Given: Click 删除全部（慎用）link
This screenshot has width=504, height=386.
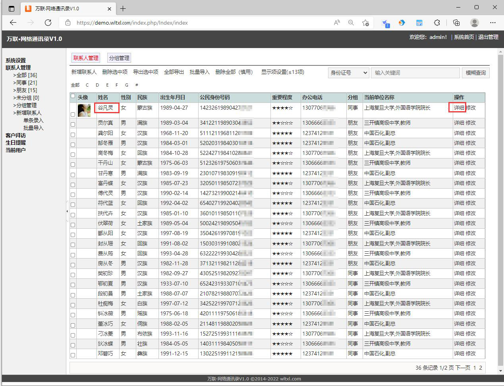Looking at the screenshot, I should tap(234, 72).
